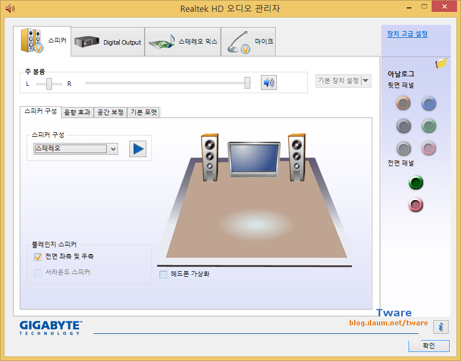Viewport: 461px width, 361px height.
Task: Click the green front panel jack
Action: [x=416, y=182]
